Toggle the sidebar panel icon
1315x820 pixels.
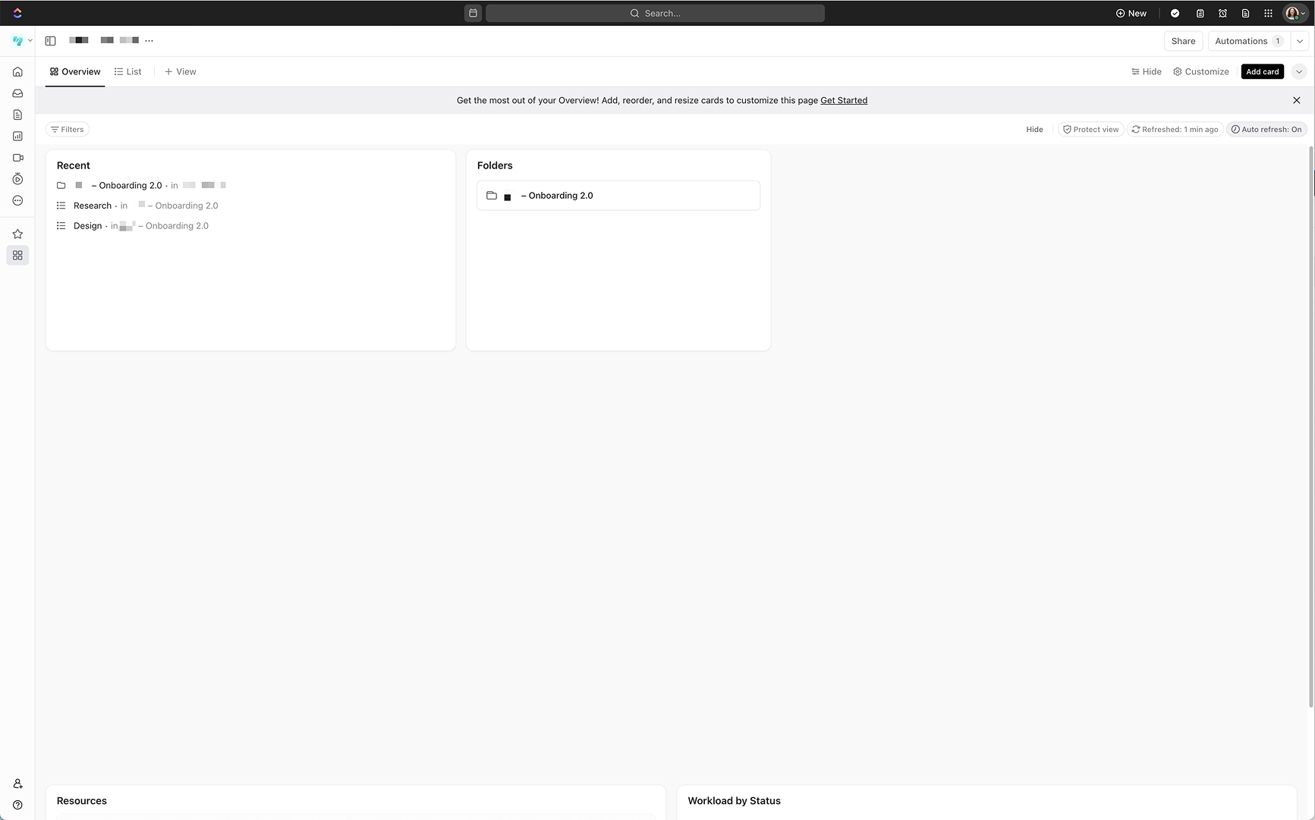(x=50, y=41)
